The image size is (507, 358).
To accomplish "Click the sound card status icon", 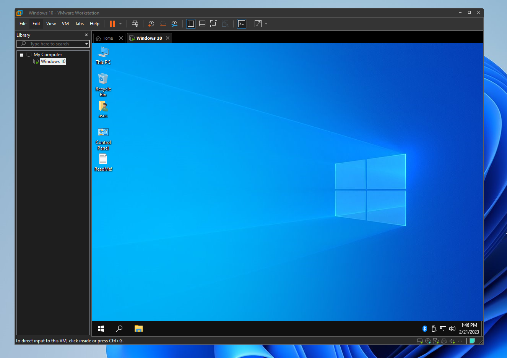I will 452,341.
